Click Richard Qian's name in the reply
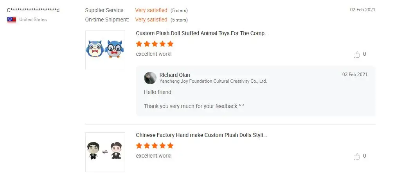Image resolution: width=394 pixels, height=181 pixels. [x=175, y=75]
